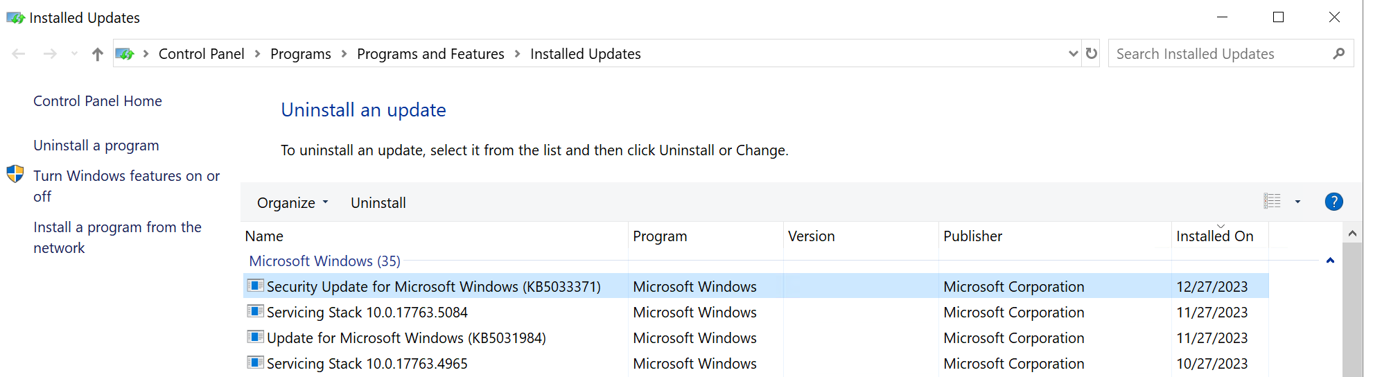1373x377 pixels.
Task: Expand the address bar history dropdown
Action: 1073,53
